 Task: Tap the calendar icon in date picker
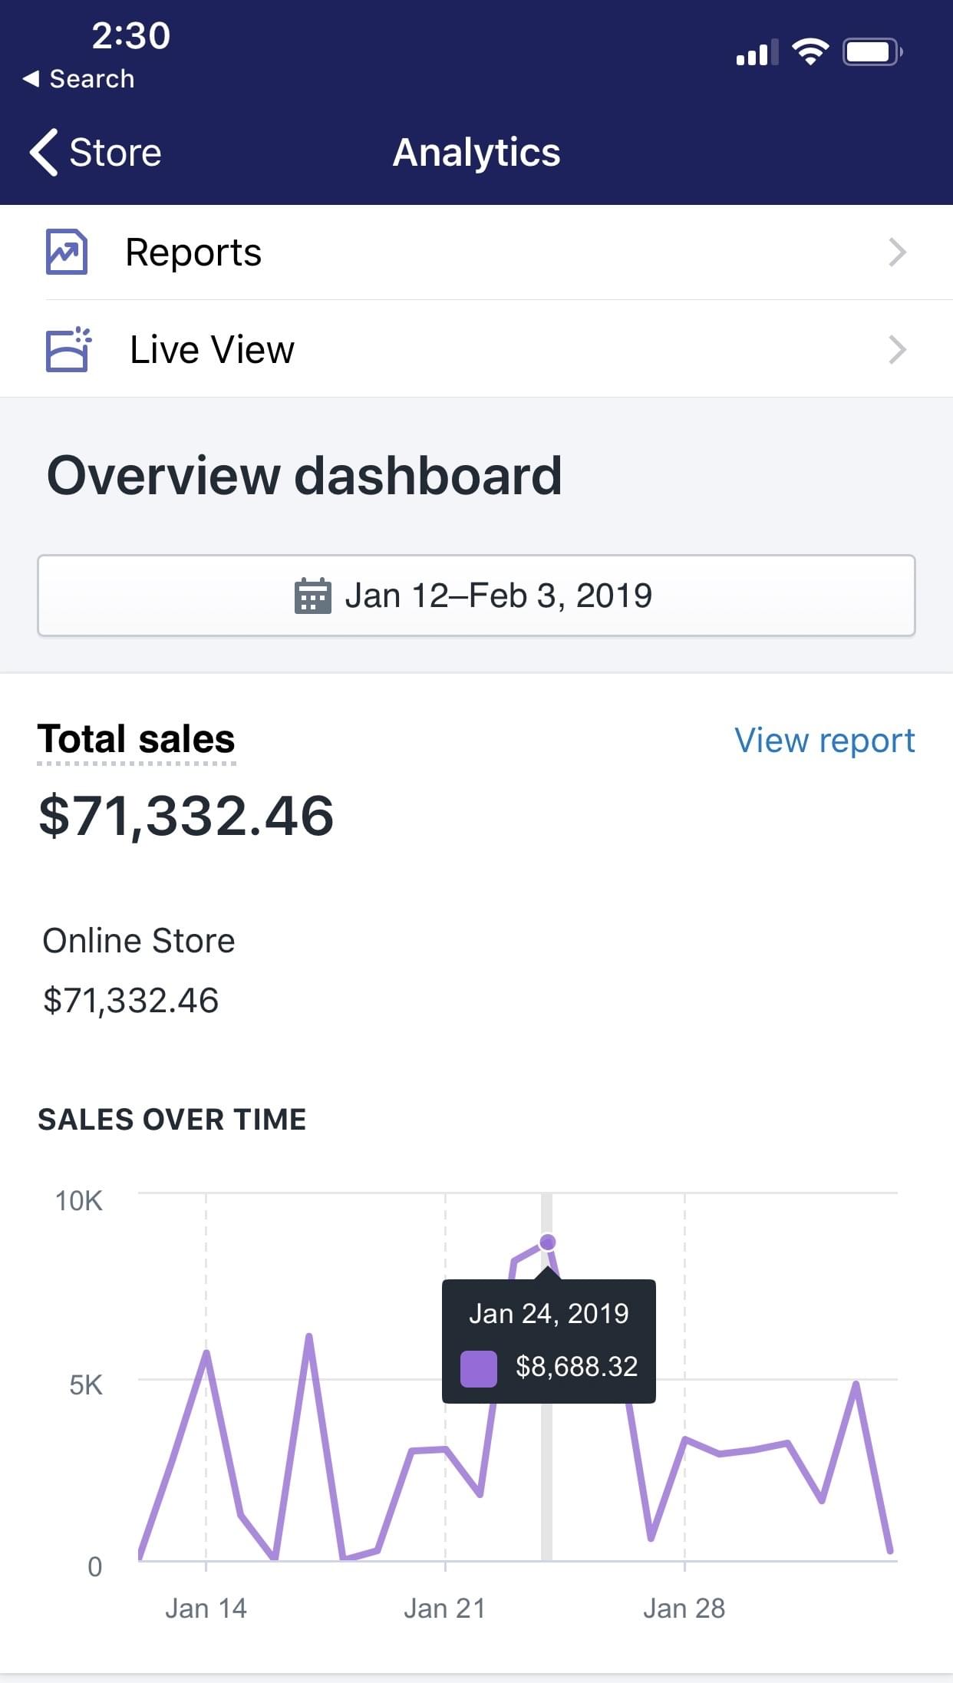(x=312, y=596)
